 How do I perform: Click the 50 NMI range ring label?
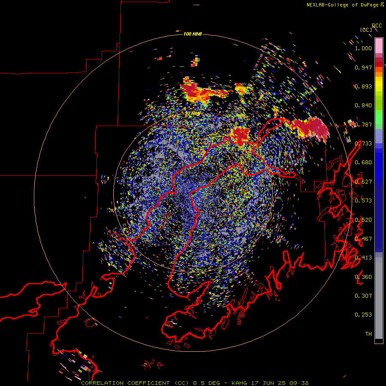[193, 114]
